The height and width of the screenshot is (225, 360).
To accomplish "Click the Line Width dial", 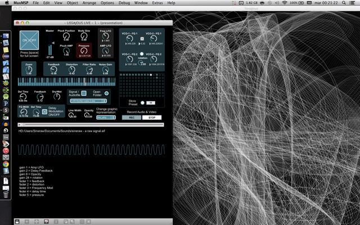I will point(71,115).
